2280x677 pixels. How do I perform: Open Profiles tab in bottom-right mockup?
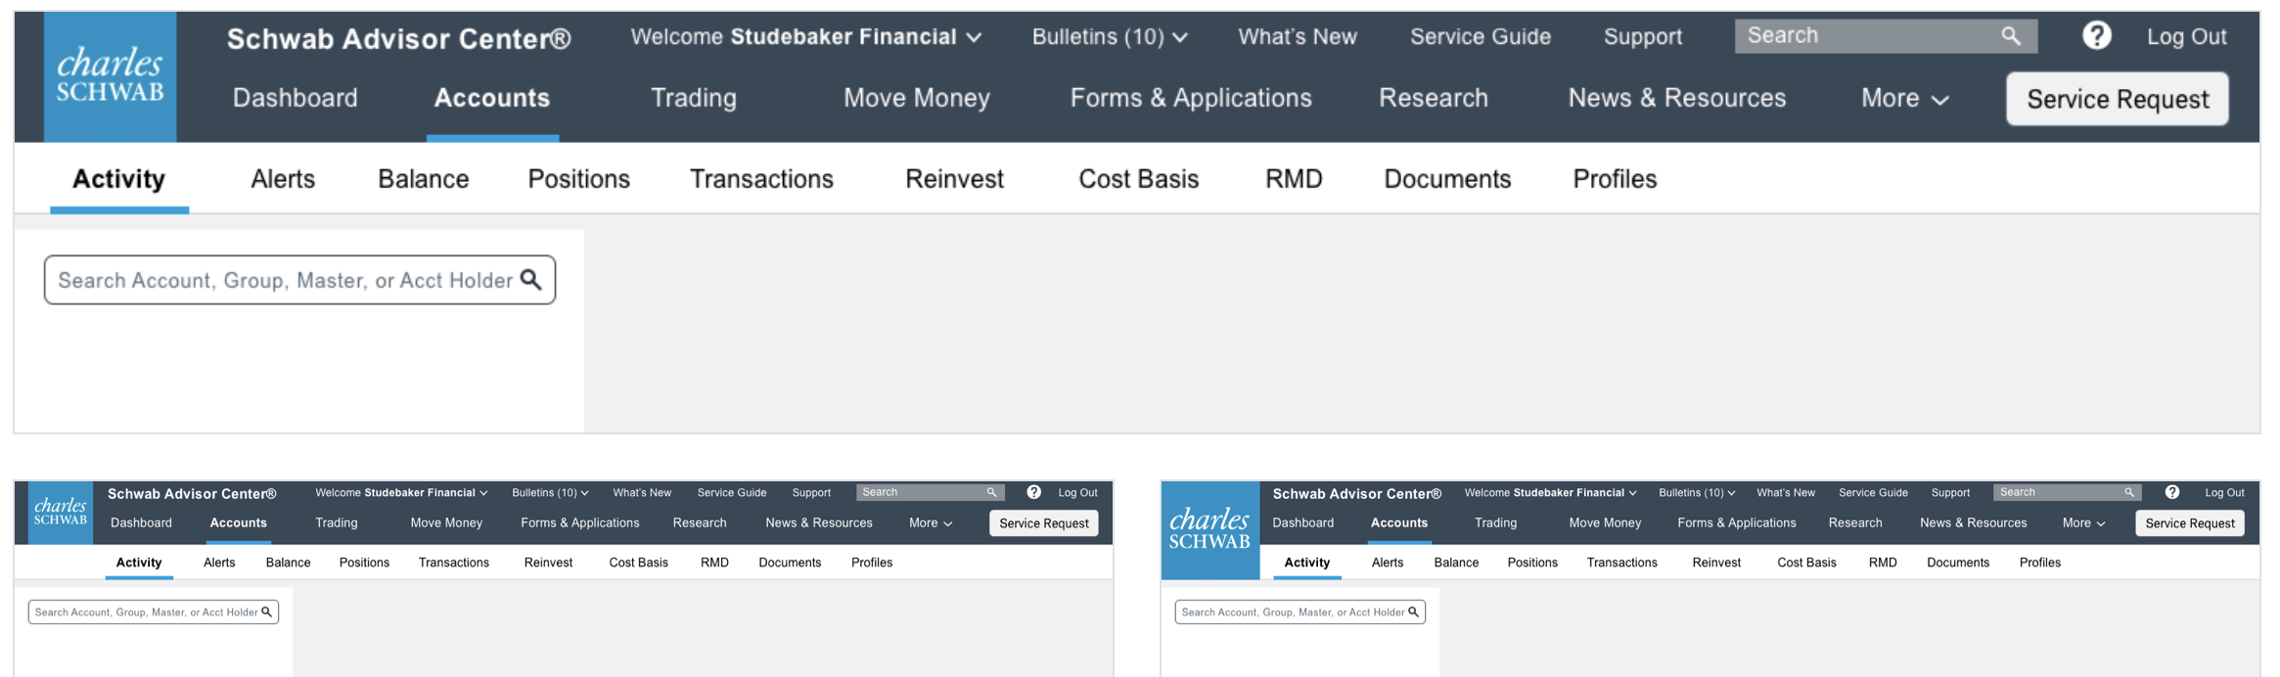click(x=2040, y=563)
